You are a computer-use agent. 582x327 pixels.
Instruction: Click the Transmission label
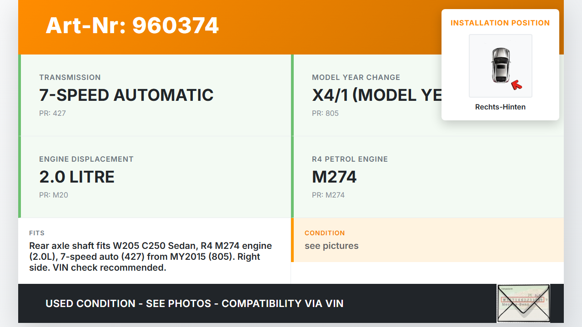[70, 77]
